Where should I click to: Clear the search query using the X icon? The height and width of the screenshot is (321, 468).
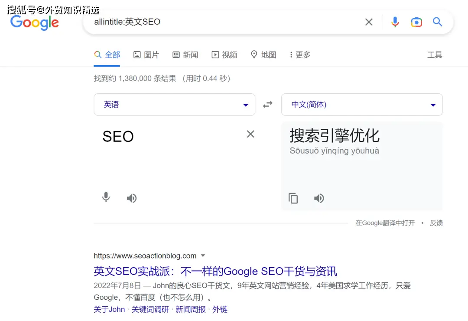(x=368, y=22)
